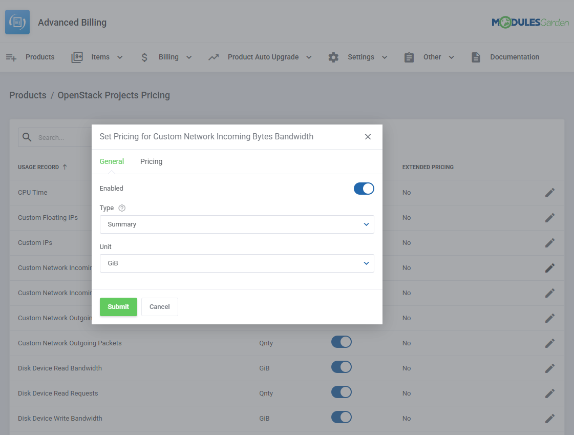Click the Other clipboard icon
574x435 pixels.
click(x=409, y=57)
